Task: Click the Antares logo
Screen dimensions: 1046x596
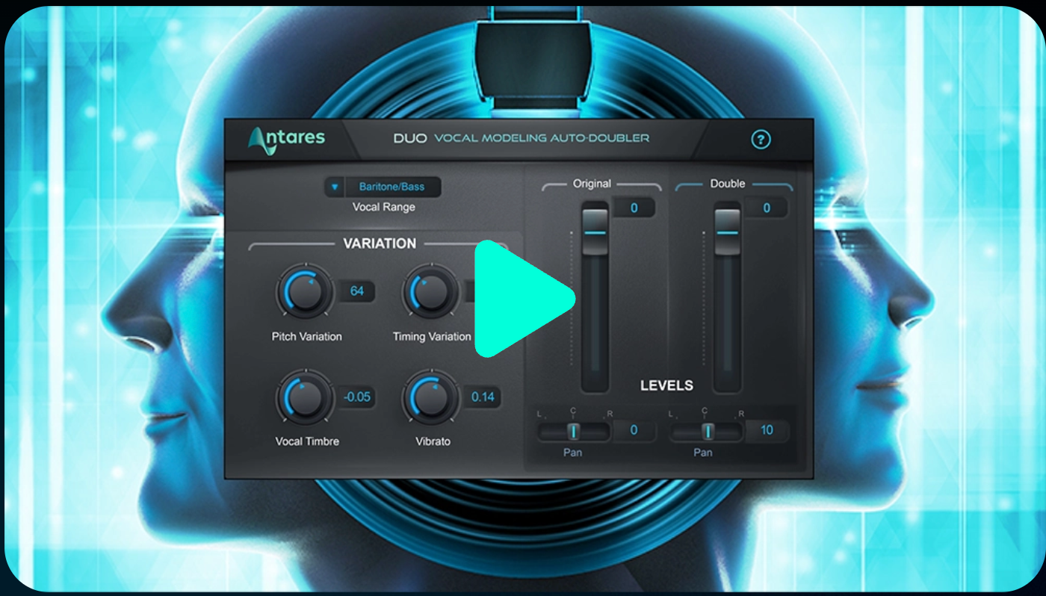Action: [286, 139]
